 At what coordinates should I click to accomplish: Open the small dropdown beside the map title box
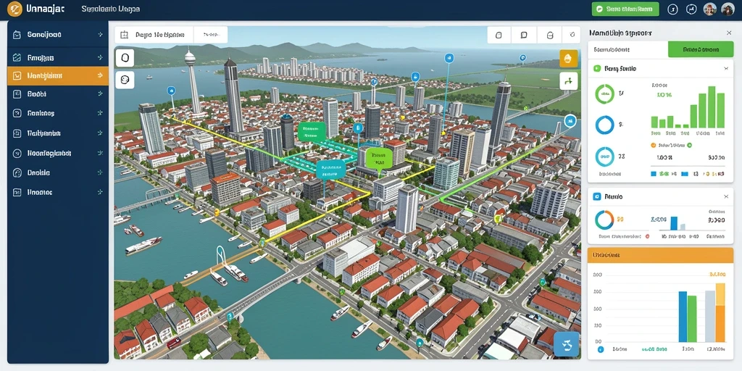pyautogui.click(x=210, y=35)
